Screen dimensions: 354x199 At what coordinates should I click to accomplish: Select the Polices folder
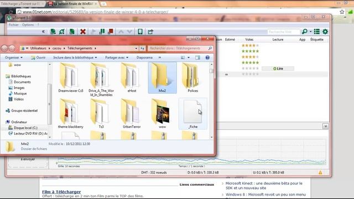tap(192, 78)
